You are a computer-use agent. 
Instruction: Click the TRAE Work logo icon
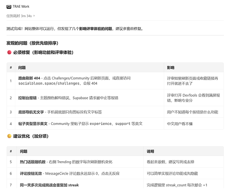[x=9, y=6]
